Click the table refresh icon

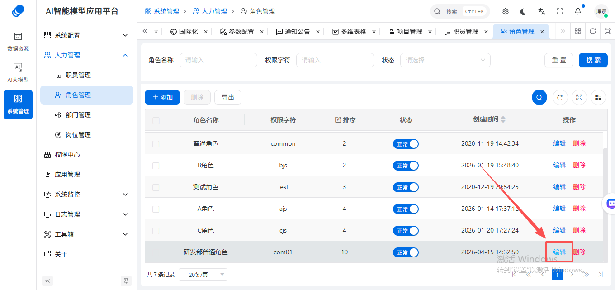[x=560, y=97]
